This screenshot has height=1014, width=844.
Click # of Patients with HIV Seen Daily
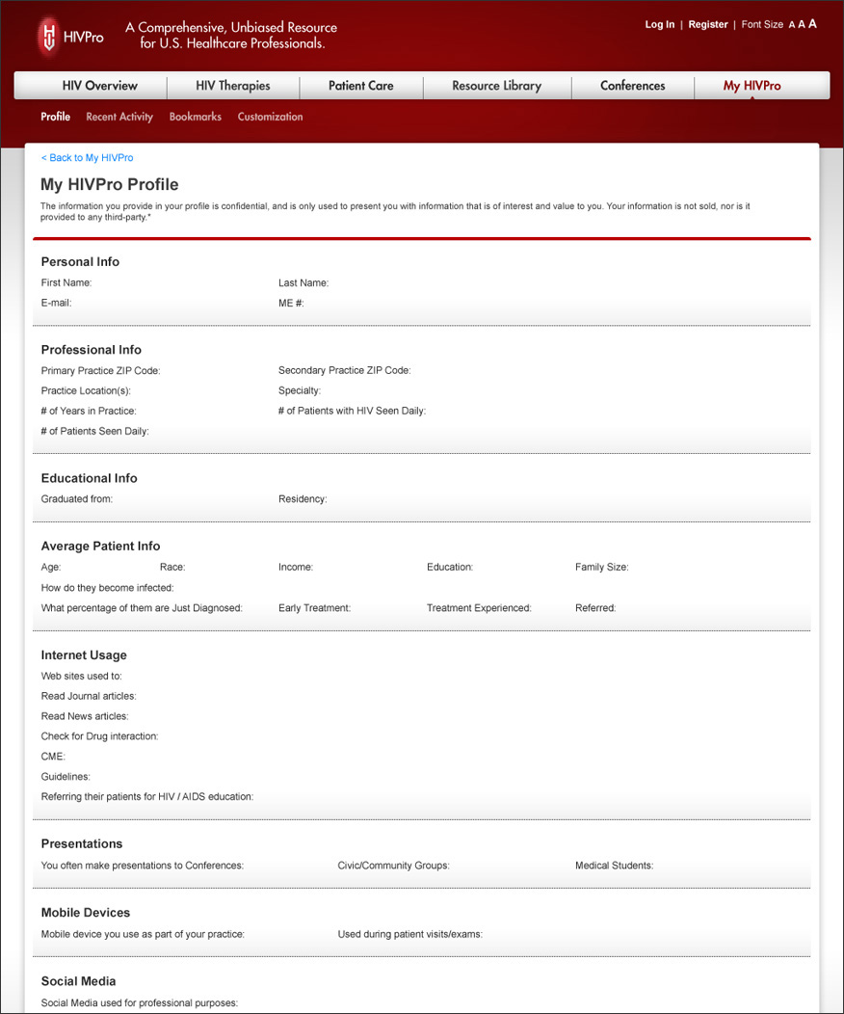click(353, 411)
